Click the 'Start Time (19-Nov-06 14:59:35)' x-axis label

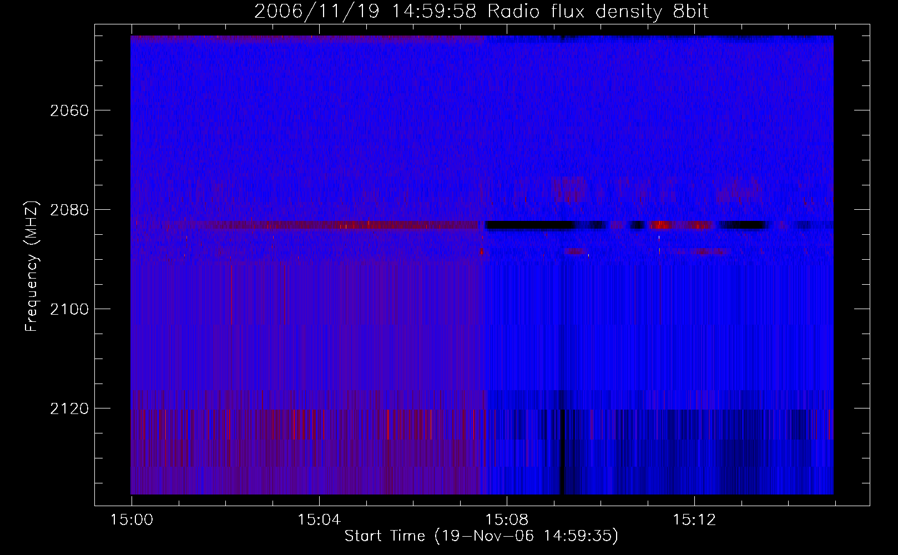(x=481, y=536)
